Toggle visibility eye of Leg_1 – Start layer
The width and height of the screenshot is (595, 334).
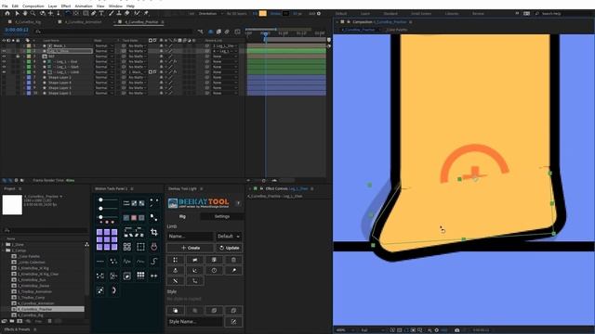point(4,67)
